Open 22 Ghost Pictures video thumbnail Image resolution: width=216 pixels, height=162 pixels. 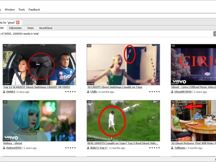click(193, 121)
